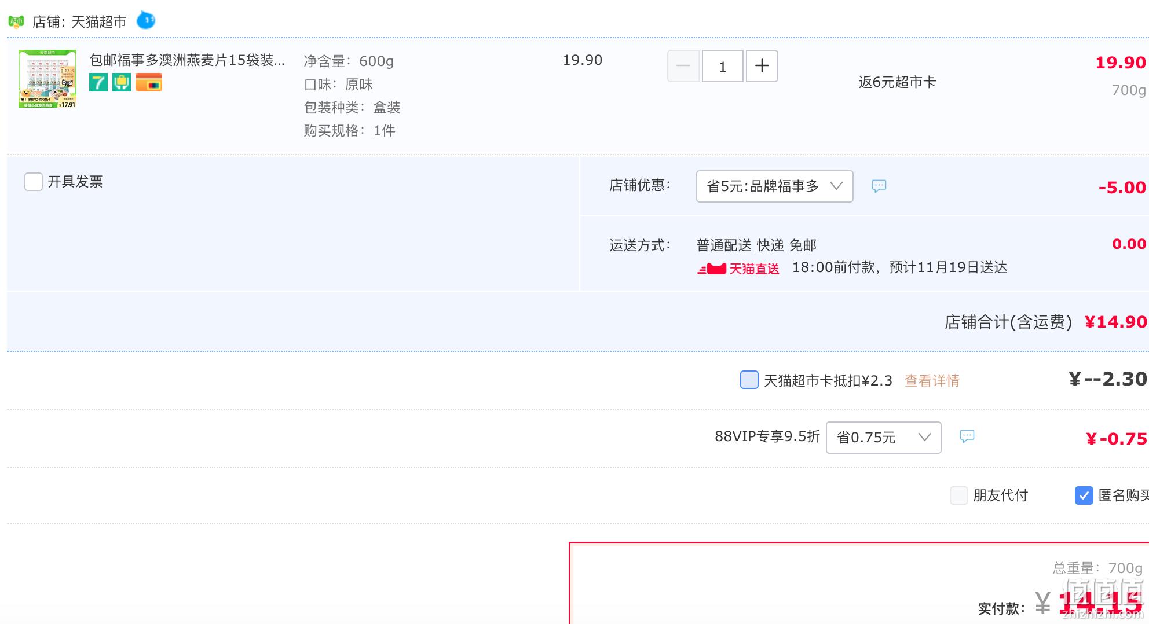Image resolution: width=1149 pixels, height=624 pixels.
Task: Click the 净含量: 600g specification text
Action: [349, 61]
